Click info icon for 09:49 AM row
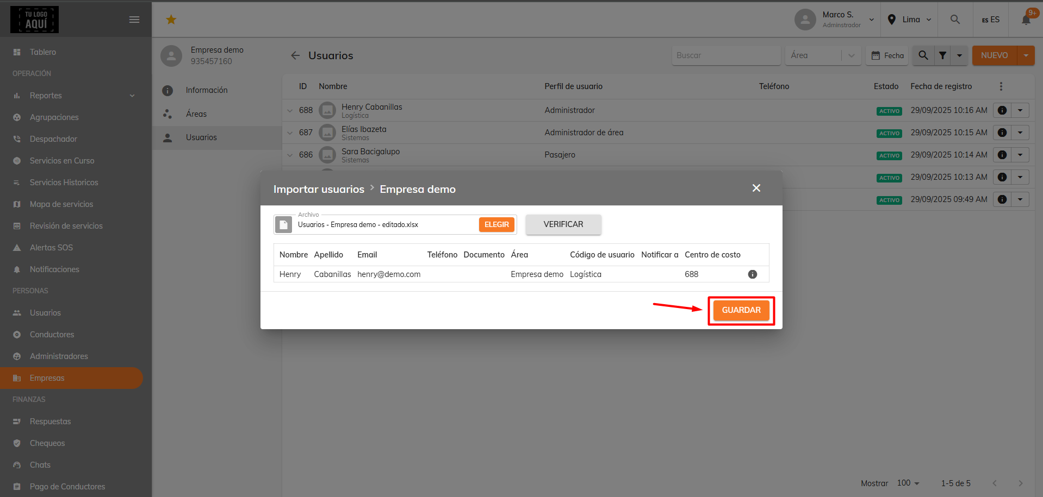The width and height of the screenshot is (1043, 497). [x=1002, y=199]
